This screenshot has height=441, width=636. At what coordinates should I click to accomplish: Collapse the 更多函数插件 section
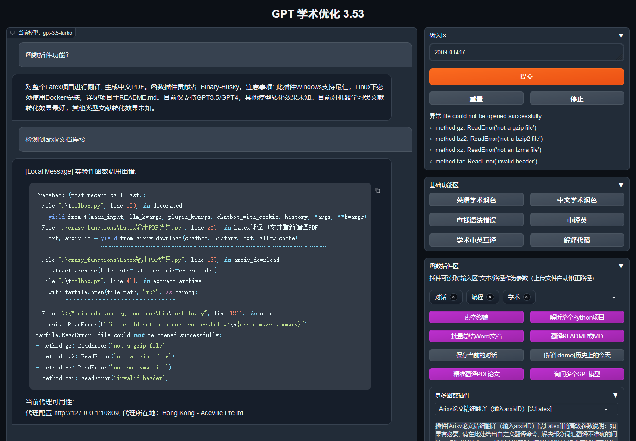[616, 395]
